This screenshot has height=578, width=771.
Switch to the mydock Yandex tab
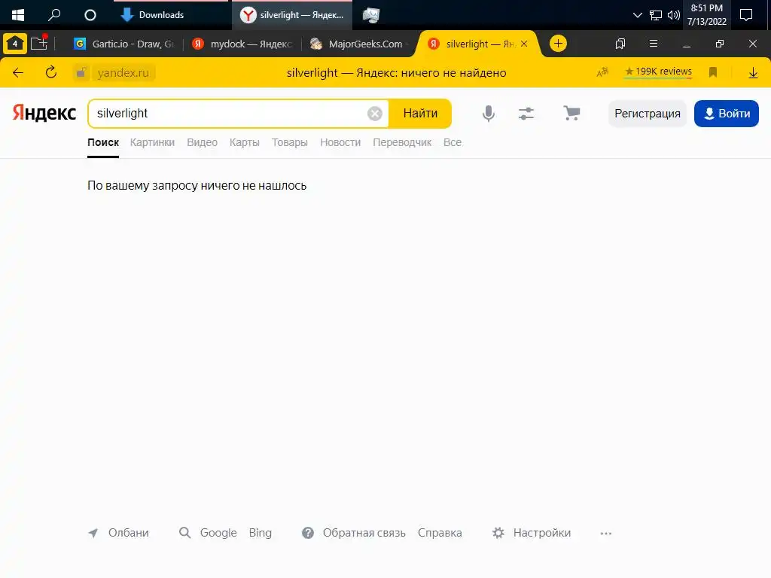[242, 44]
